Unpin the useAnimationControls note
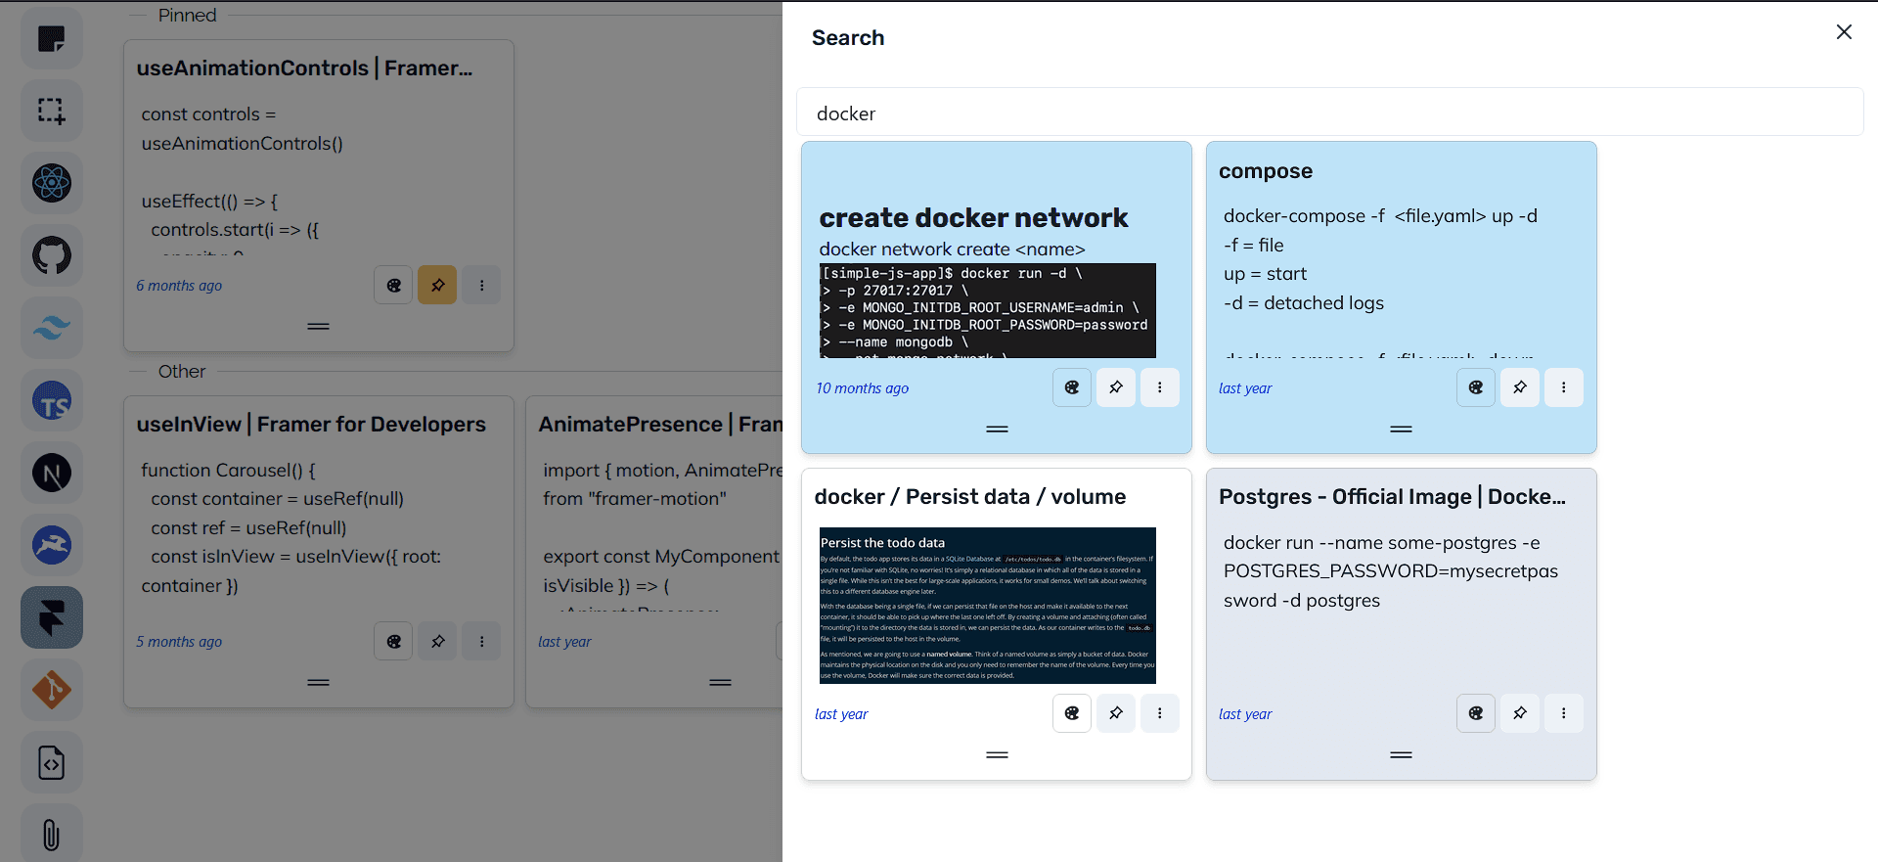The height and width of the screenshot is (862, 1878). 437,286
